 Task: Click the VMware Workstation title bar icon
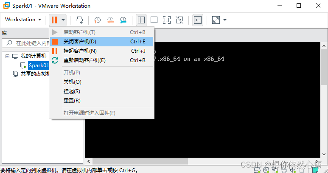tap(7, 6)
